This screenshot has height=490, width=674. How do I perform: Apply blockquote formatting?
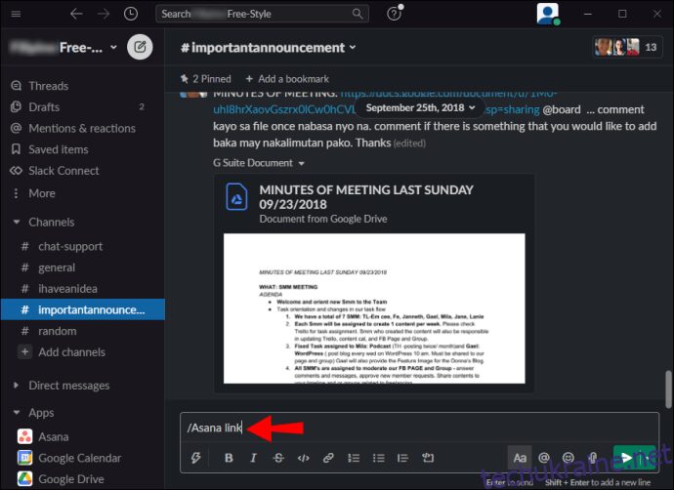(402, 458)
